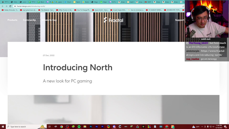This screenshot has height=129, width=229.
Task: Open the Products menu on Fractal site
Action: tap(12, 20)
